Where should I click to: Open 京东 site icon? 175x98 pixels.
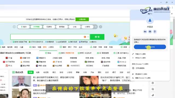click(x=7, y=66)
